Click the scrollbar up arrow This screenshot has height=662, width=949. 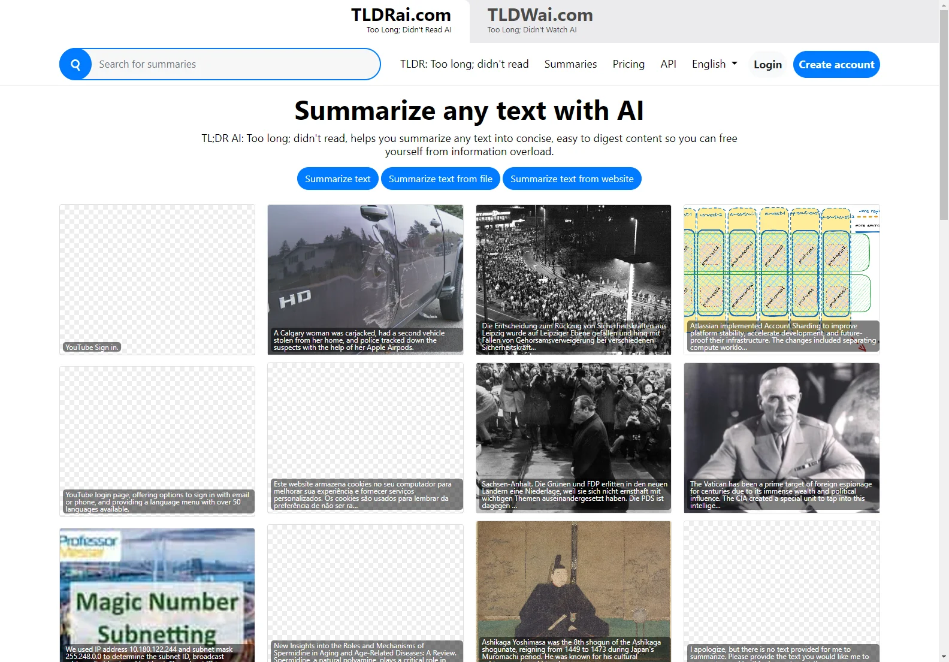[944, 5]
